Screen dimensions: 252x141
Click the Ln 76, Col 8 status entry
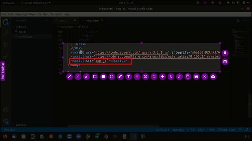coord(162,130)
